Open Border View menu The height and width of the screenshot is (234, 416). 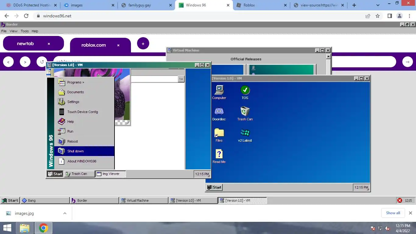[13, 31]
